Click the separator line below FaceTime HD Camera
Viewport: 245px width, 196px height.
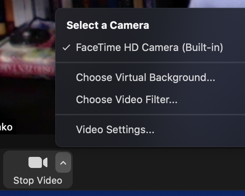coord(150,62)
